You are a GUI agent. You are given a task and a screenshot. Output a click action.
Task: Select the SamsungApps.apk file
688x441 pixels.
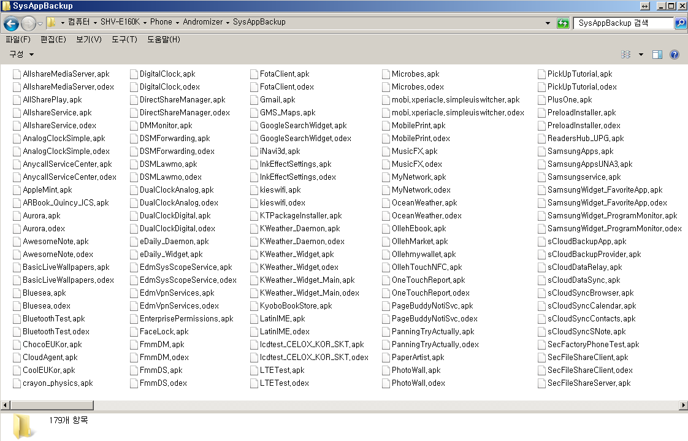580,151
